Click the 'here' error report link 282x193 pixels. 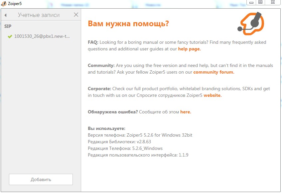[186, 112]
